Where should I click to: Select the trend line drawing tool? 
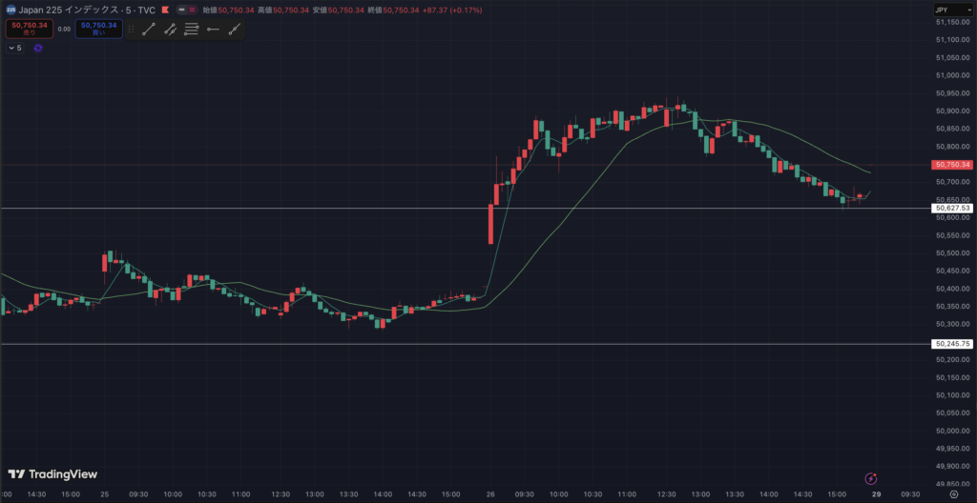point(148,30)
